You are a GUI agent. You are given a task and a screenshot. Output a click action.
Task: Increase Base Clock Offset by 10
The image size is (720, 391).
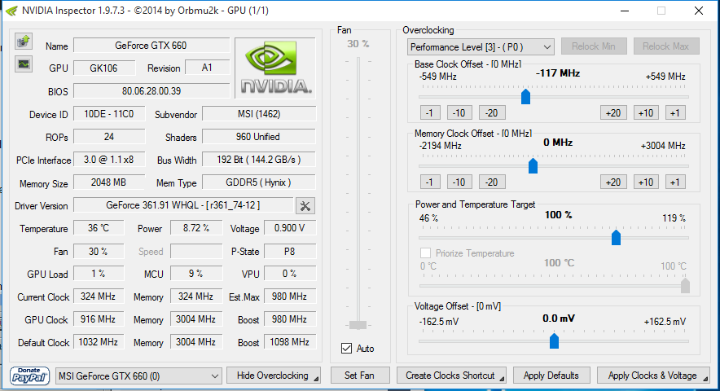point(646,113)
